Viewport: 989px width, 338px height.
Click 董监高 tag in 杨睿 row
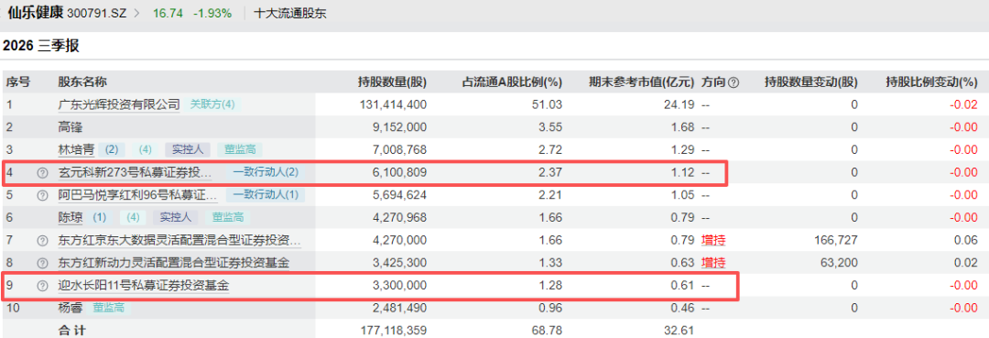point(109,309)
